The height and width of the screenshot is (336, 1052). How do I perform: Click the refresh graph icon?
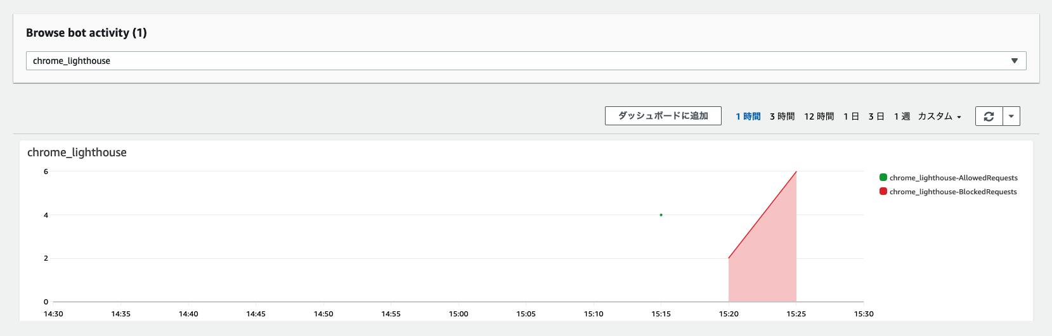click(989, 116)
